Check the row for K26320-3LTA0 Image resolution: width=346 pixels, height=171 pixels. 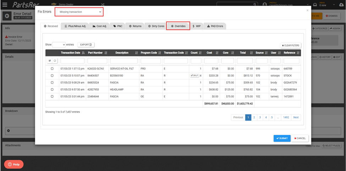(52, 68)
